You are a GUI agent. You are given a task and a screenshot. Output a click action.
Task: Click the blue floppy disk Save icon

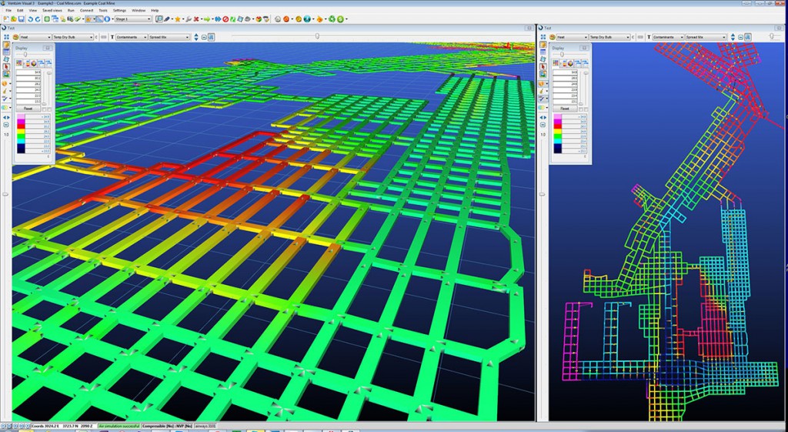21,19
